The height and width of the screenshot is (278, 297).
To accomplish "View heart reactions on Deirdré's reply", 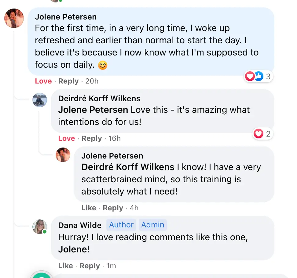I will pos(263,134).
